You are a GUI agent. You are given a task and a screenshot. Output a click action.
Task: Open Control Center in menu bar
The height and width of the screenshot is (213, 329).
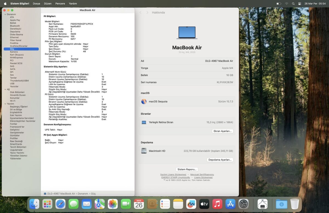pos(300,4)
